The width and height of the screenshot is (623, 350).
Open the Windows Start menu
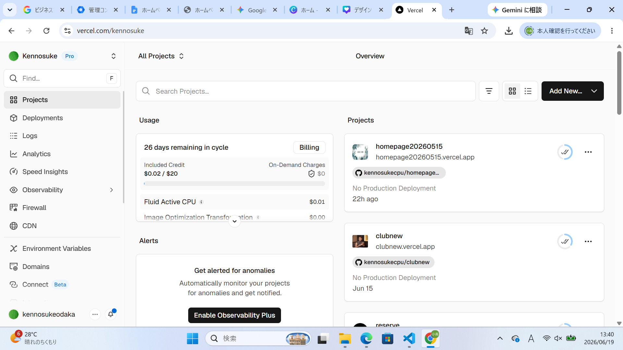(x=192, y=339)
